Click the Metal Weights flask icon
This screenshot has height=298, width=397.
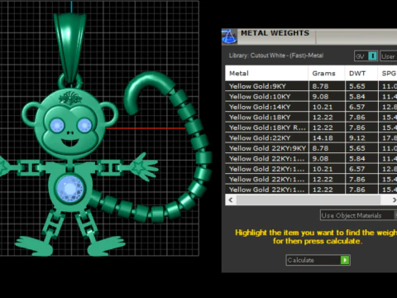[229, 36]
